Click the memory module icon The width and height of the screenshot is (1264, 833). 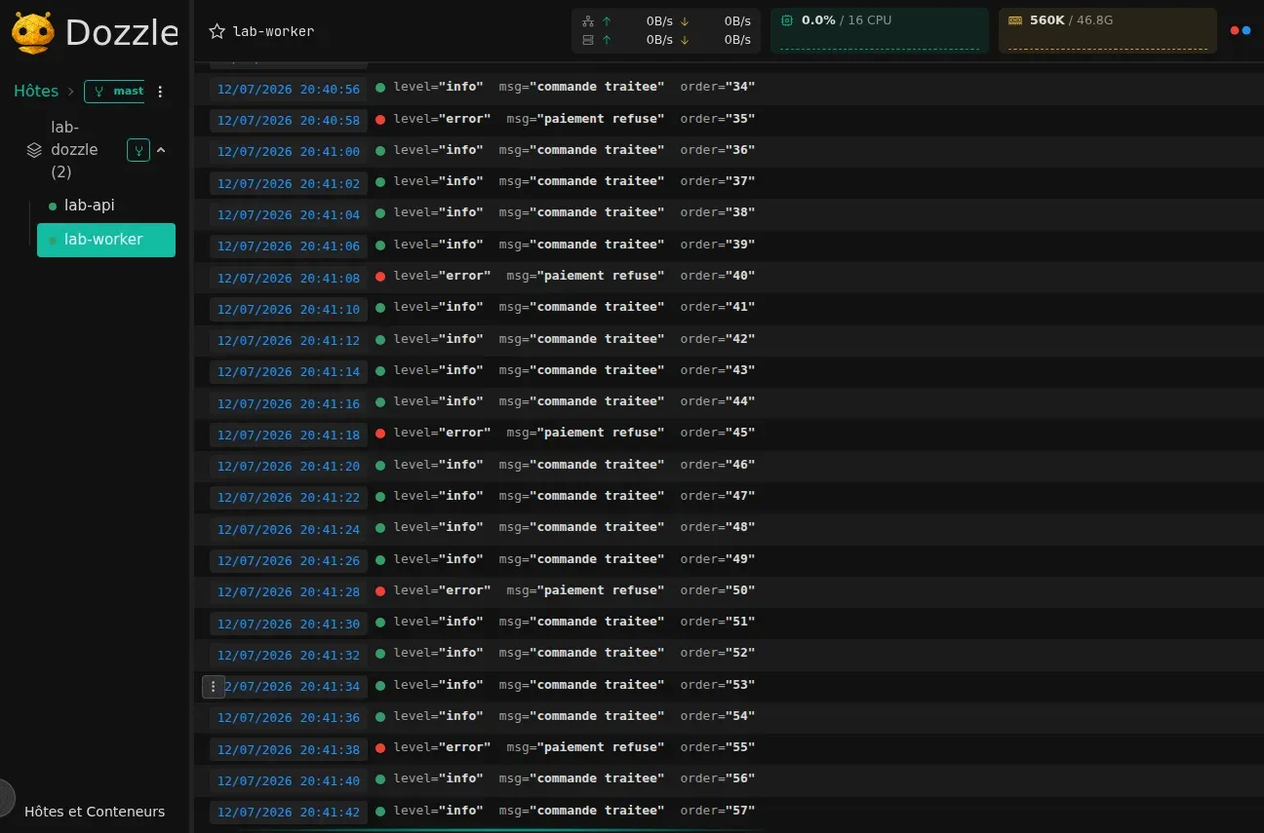click(x=1015, y=19)
